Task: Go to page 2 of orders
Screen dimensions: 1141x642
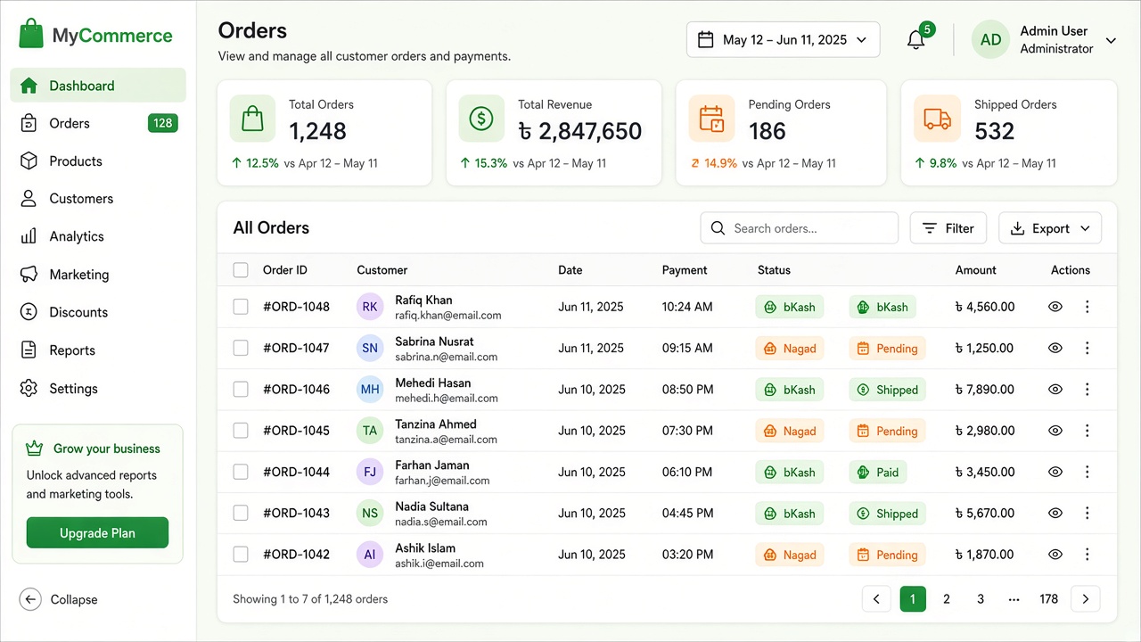Action: [947, 599]
